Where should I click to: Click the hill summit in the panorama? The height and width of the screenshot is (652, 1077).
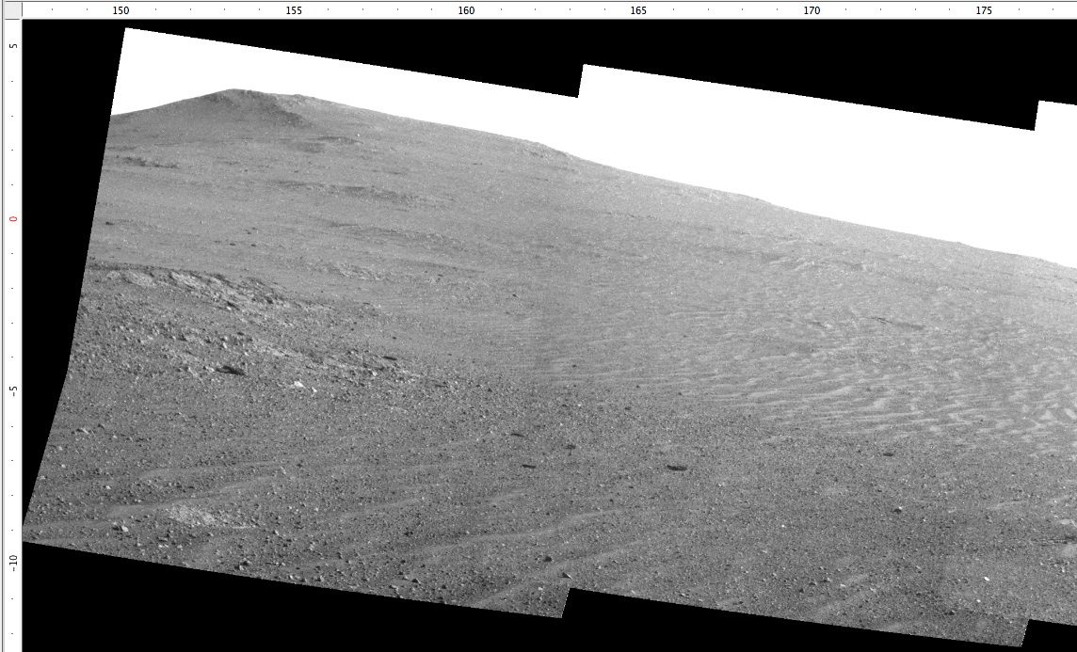point(235,92)
